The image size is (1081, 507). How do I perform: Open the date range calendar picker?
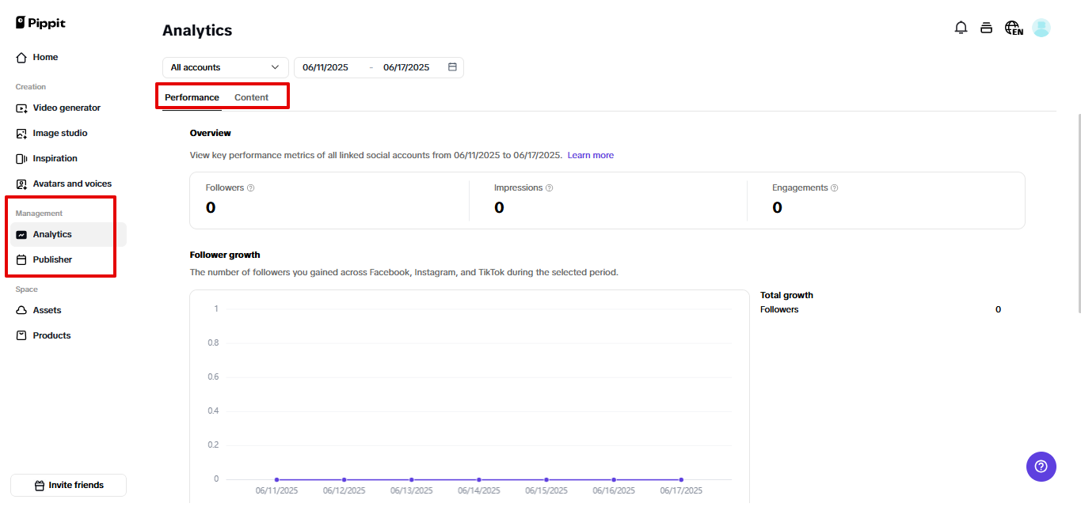tap(451, 67)
